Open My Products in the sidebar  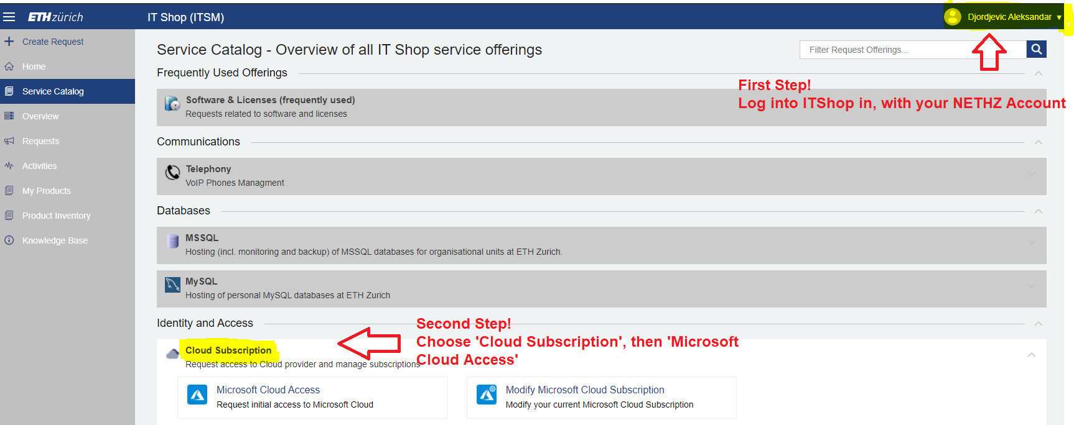pyautogui.click(x=67, y=191)
